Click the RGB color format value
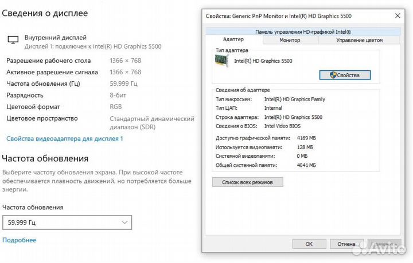The height and width of the screenshot is (263, 413). (x=116, y=107)
